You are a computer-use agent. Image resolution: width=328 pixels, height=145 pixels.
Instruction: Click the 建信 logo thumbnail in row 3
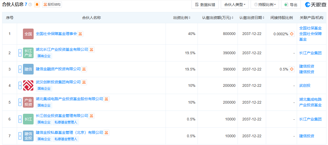(x=28, y=69)
